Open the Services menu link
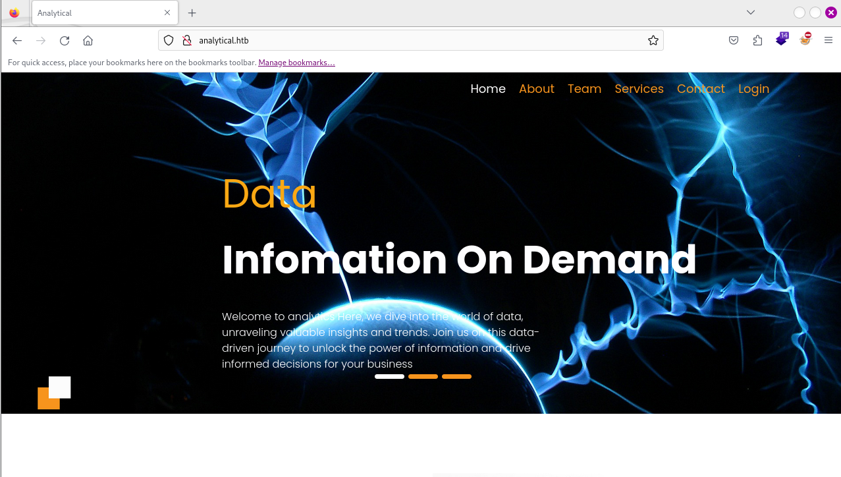This screenshot has width=841, height=477. [x=639, y=89]
